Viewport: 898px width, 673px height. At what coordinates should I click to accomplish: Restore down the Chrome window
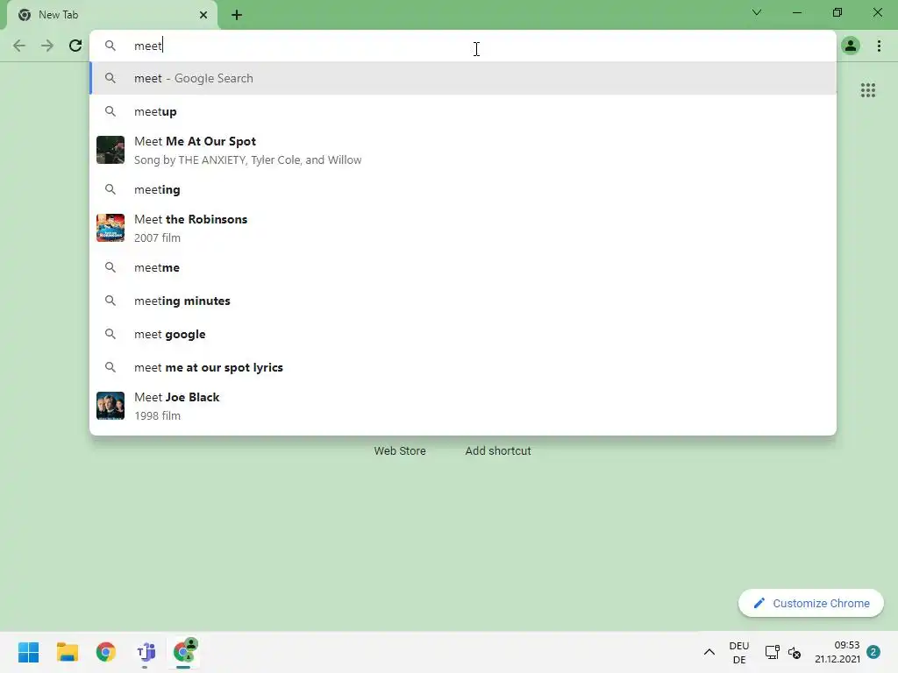pyautogui.click(x=837, y=12)
